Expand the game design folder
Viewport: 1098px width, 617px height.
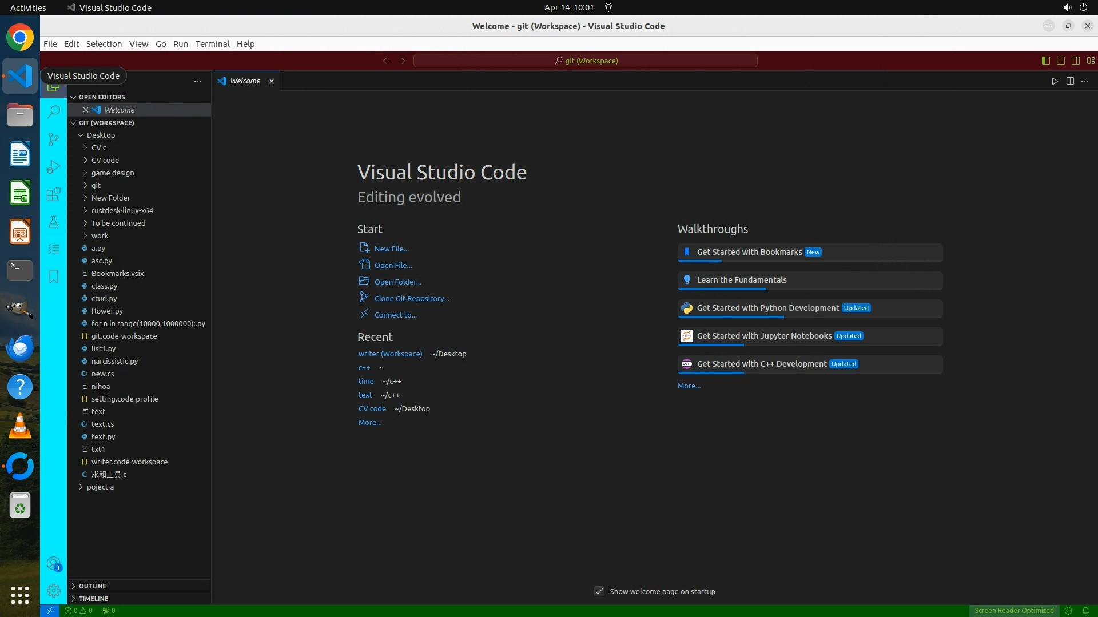112,173
